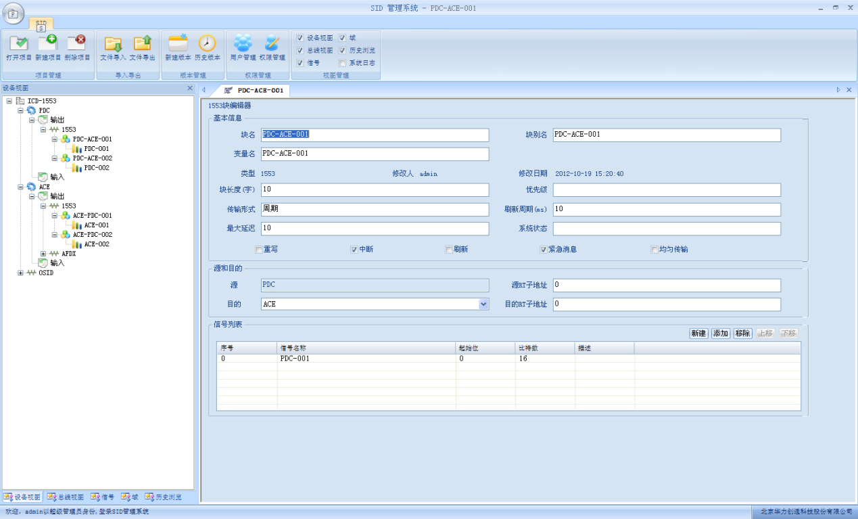This screenshot has width=858, height=519.
Task: Select ACE-PDC-002 block in the device tree
Action: click(92, 235)
